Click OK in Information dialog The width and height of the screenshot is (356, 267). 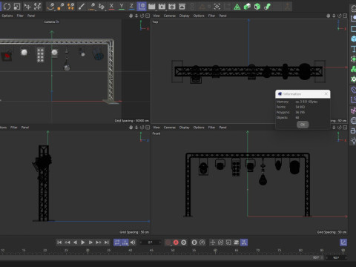(x=303, y=125)
